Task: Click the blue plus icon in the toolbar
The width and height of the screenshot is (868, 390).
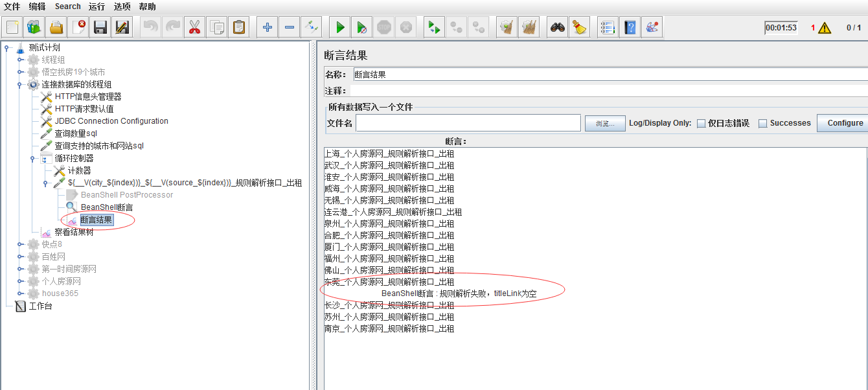Action: click(x=267, y=27)
